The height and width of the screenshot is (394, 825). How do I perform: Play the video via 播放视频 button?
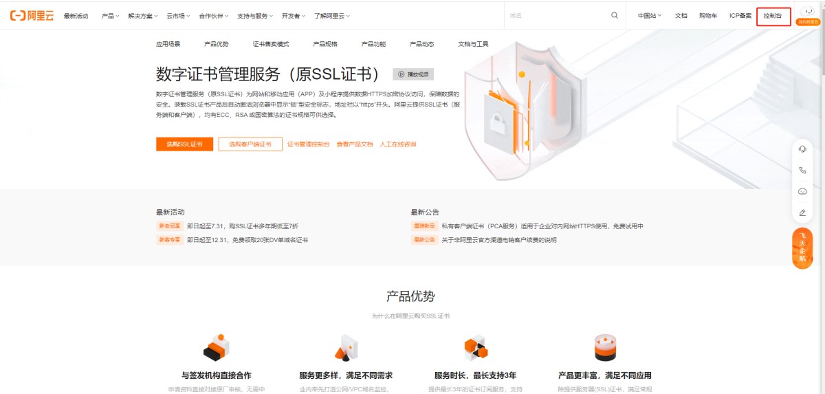413,74
